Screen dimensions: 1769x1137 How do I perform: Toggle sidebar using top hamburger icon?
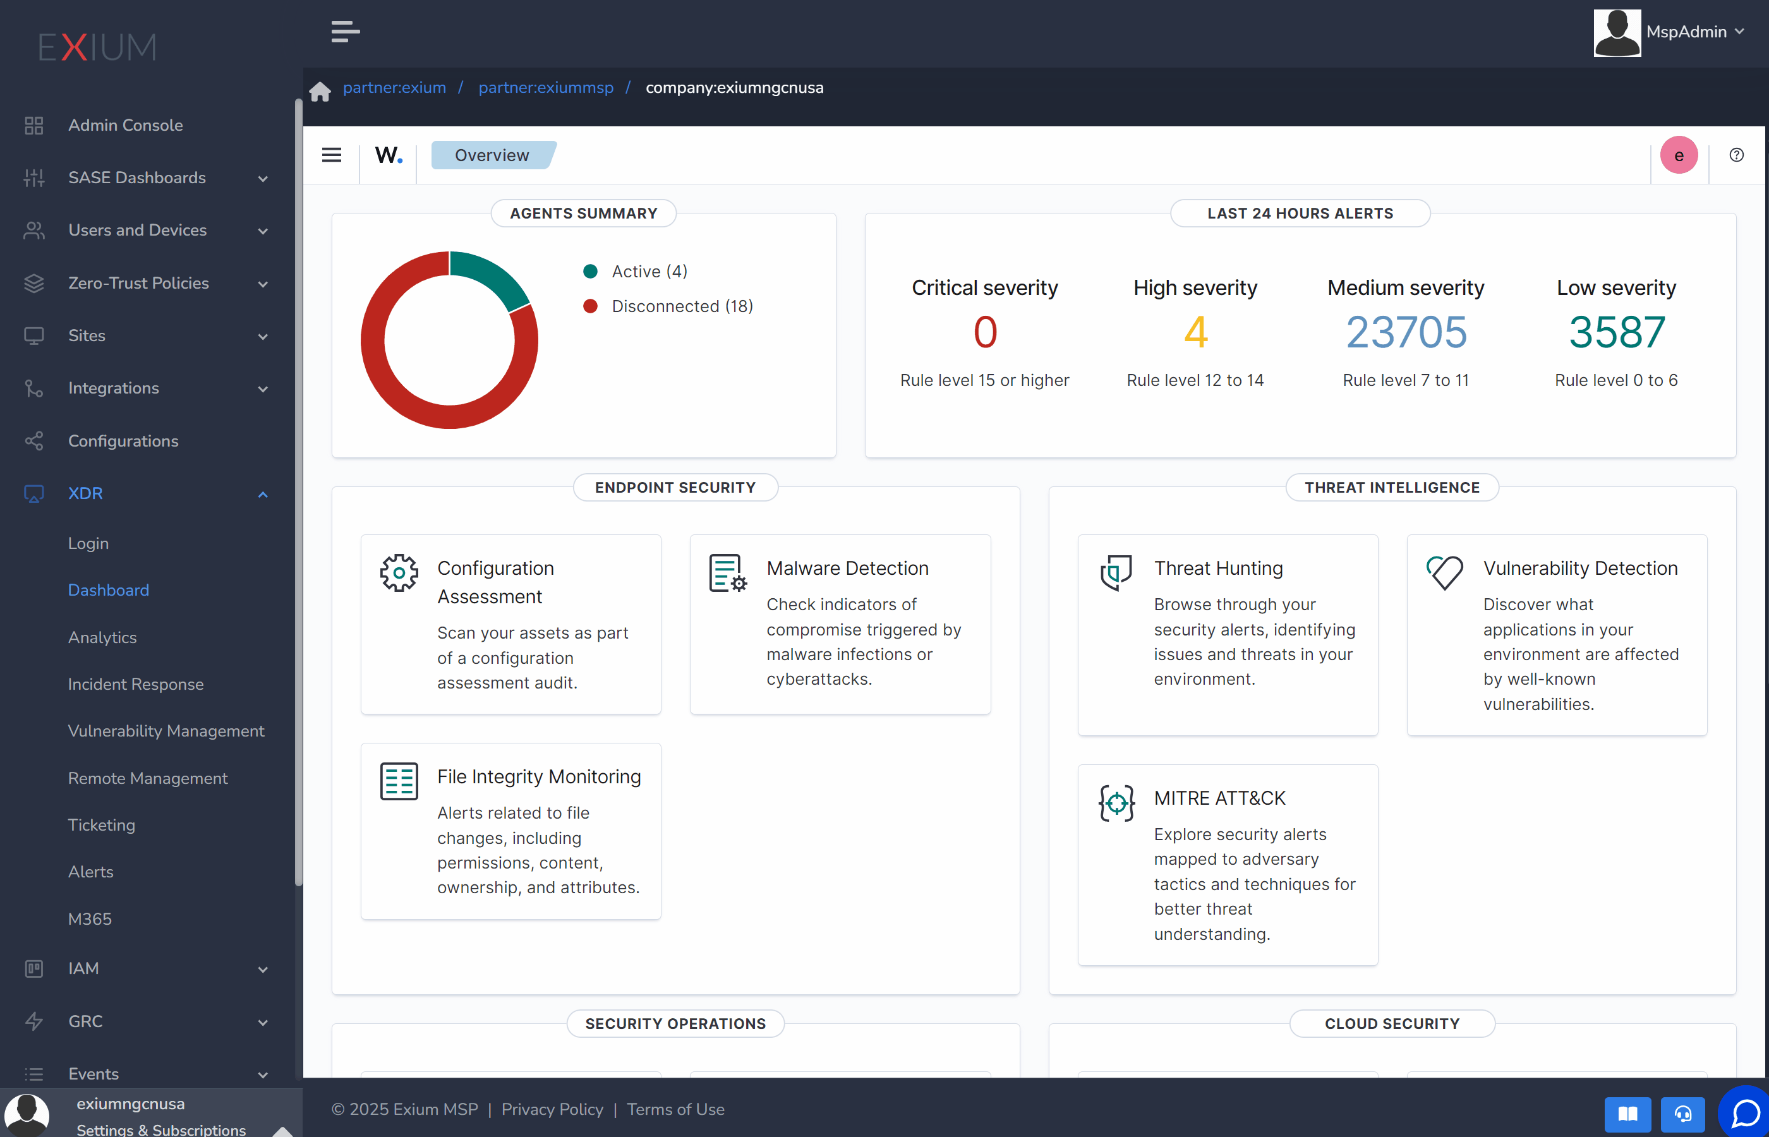[x=346, y=32]
